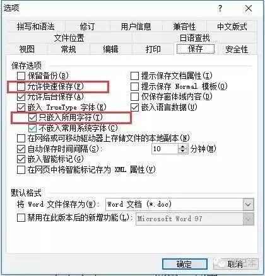This screenshot has height=276, width=265.
Task: Check 提示保存文档属性 option
Action: coord(134,76)
